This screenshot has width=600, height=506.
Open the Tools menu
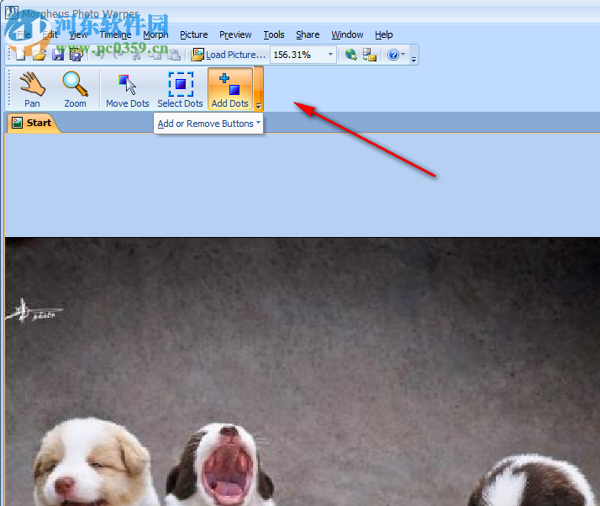point(274,34)
